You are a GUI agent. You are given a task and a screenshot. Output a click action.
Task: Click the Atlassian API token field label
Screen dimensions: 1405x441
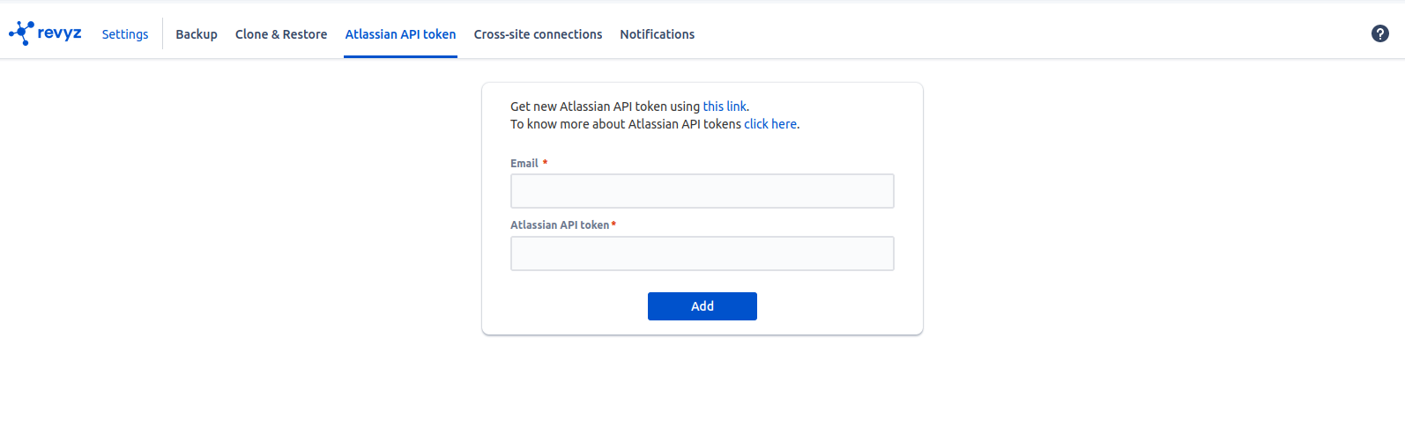coord(559,225)
